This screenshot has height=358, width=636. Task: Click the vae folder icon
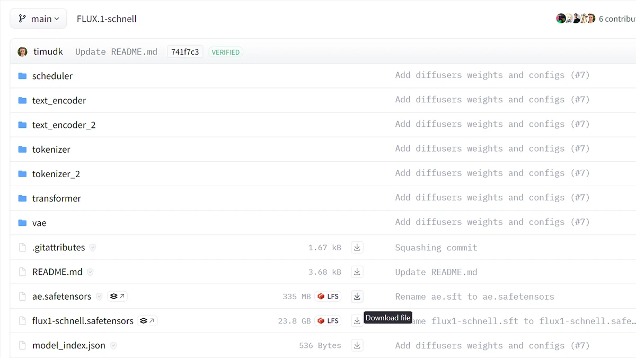click(22, 223)
